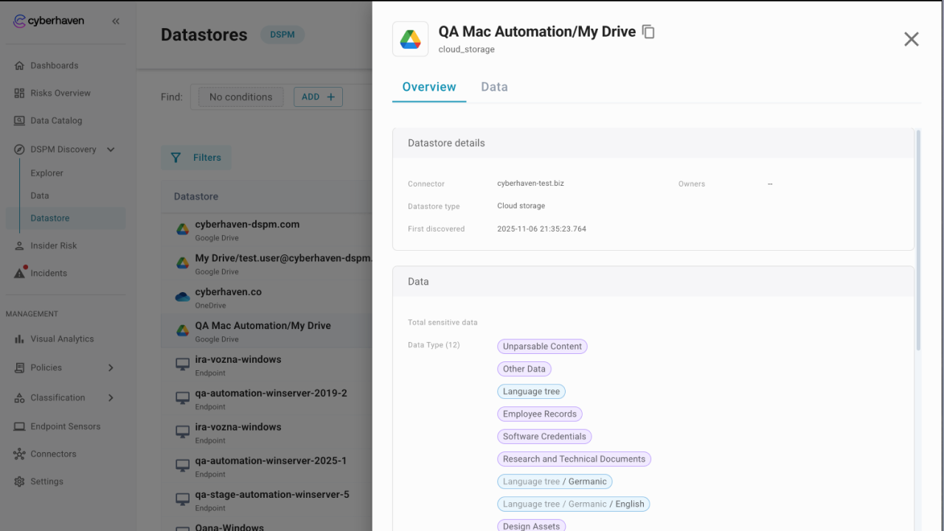944x531 pixels.
Task: Open Settings using the gear icon
Action: point(19,482)
